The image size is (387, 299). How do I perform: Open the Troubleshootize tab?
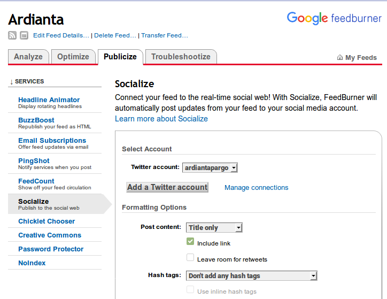pyautogui.click(x=181, y=57)
